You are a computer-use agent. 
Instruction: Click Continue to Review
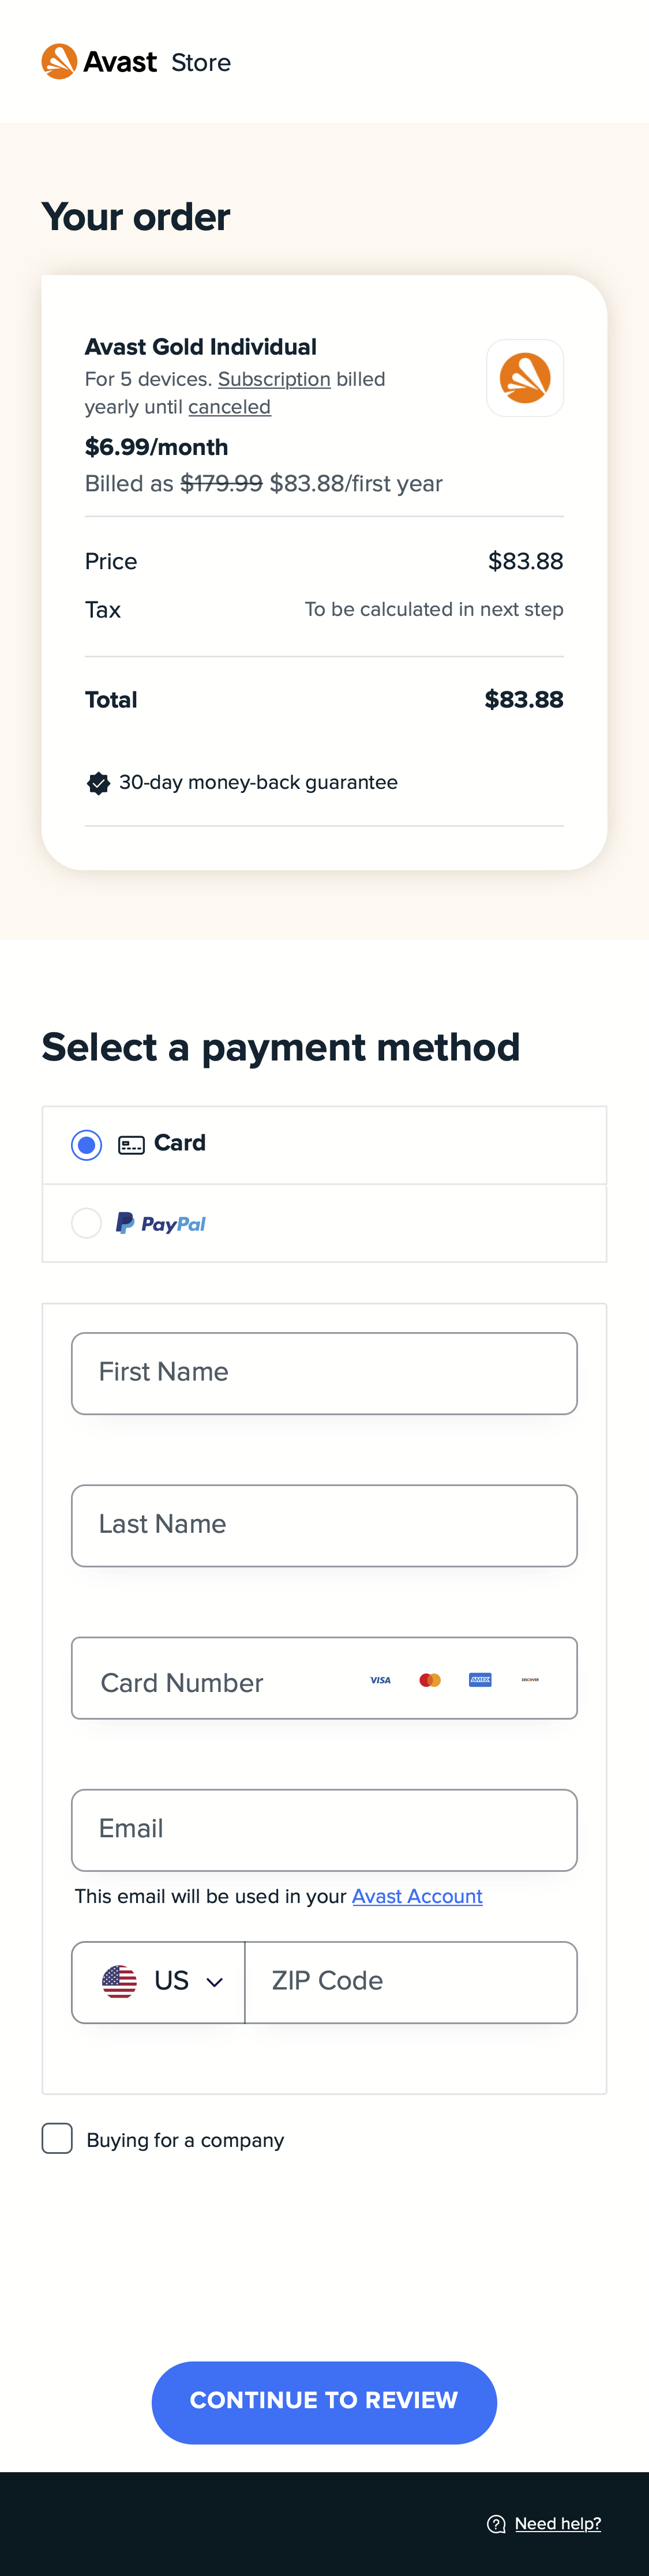click(324, 2403)
